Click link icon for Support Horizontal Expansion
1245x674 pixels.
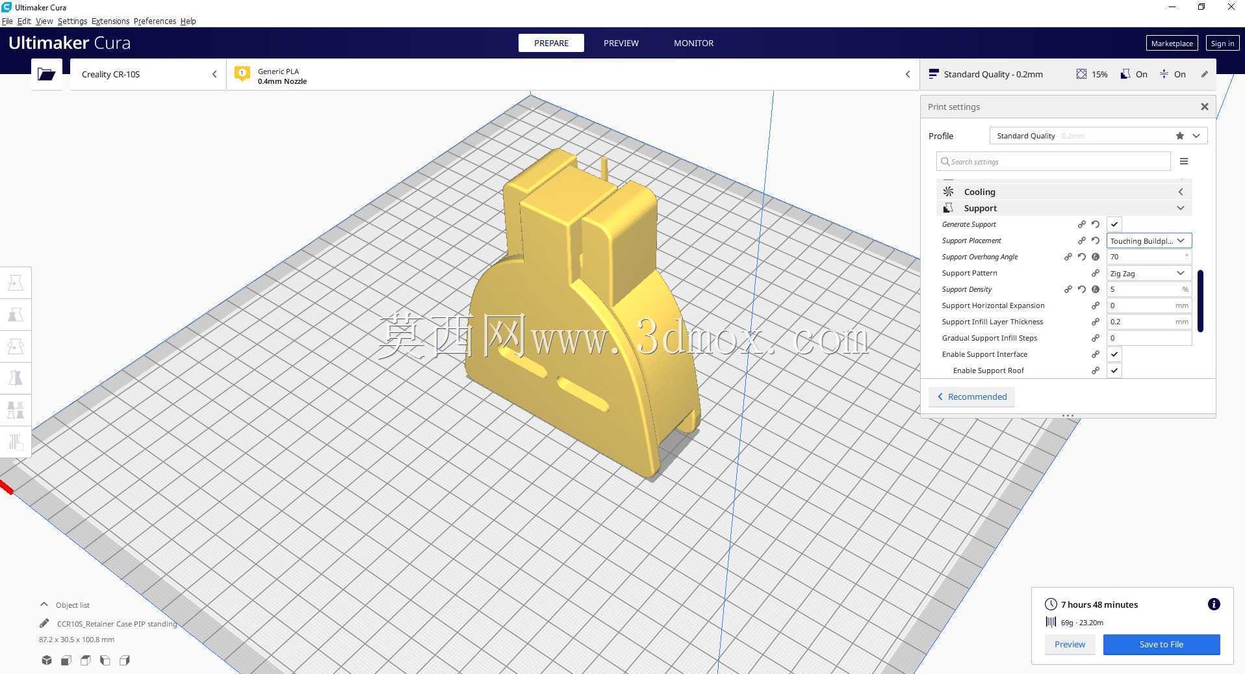tap(1096, 305)
